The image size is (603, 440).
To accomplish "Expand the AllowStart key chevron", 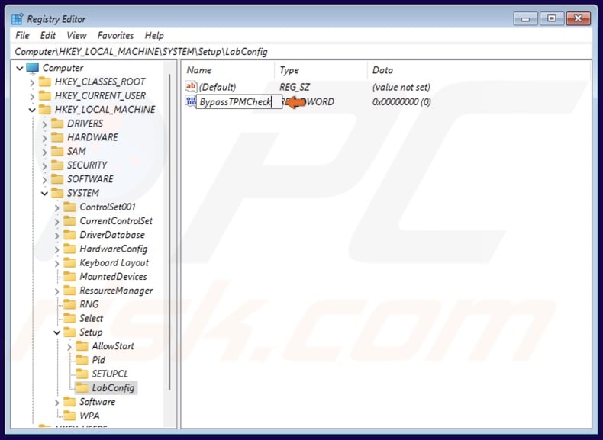I will coord(69,347).
